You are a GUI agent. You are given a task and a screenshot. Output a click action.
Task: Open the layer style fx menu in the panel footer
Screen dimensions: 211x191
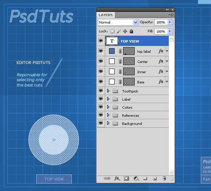click(117, 178)
